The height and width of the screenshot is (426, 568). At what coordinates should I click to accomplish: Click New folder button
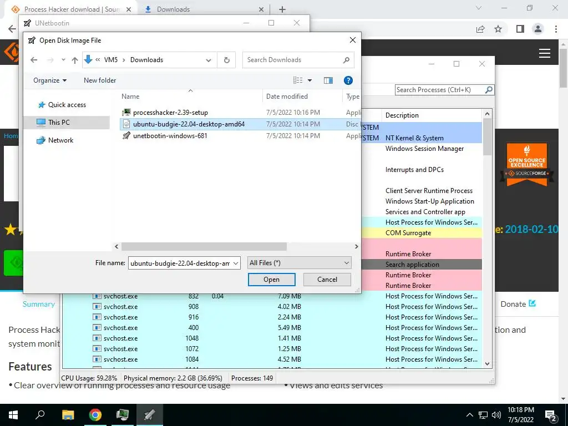coord(100,80)
